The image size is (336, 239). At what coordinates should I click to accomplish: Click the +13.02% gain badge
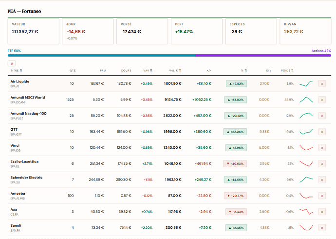[236, 100]
